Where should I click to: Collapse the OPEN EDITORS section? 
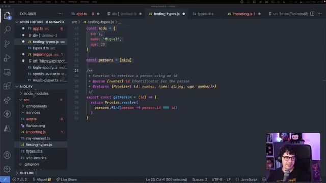click(41, 22)
